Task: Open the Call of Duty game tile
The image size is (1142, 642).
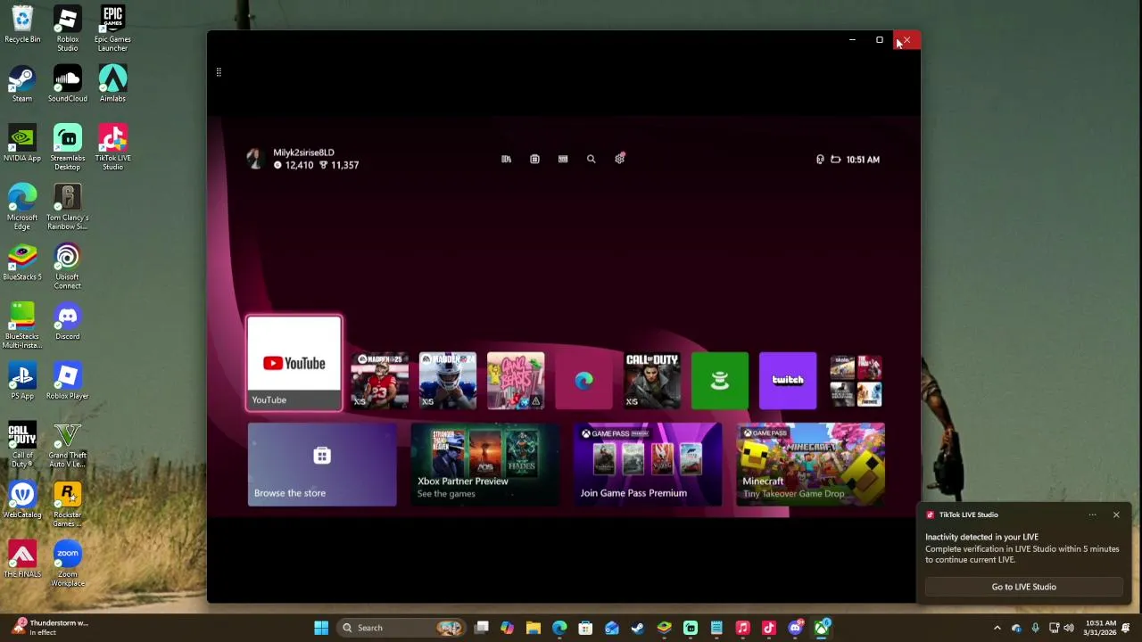Action: pyautogui.click(x=652, y=381)
